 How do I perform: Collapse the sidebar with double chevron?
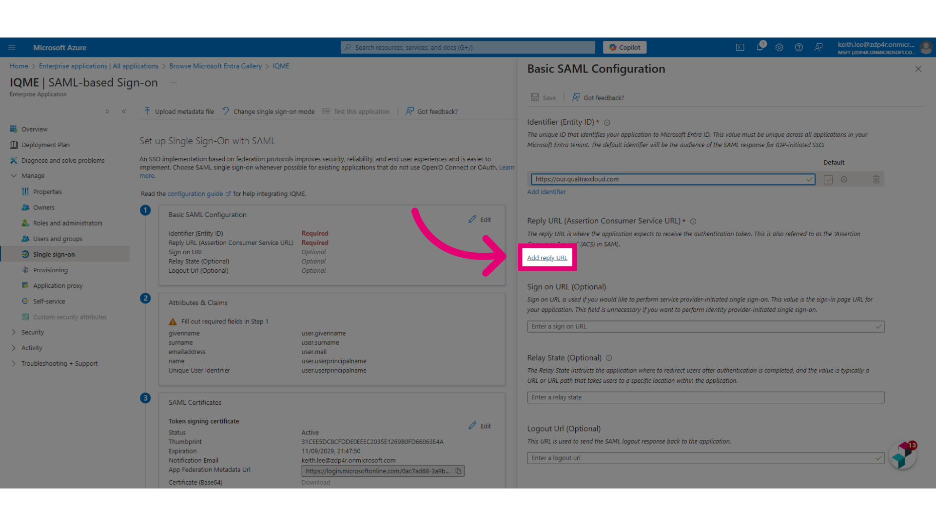tap(124, 112)
